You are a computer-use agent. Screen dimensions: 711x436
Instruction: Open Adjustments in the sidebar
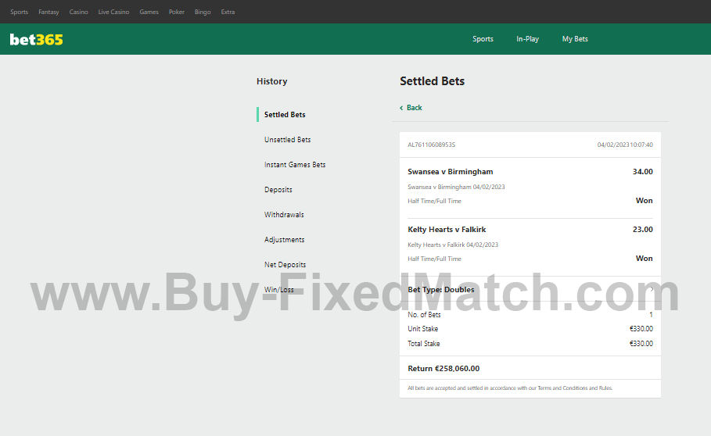pyautogui.click(x=284, y=240)
